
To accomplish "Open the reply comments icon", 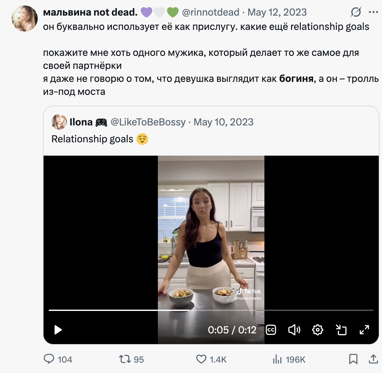I will [49, 359].
